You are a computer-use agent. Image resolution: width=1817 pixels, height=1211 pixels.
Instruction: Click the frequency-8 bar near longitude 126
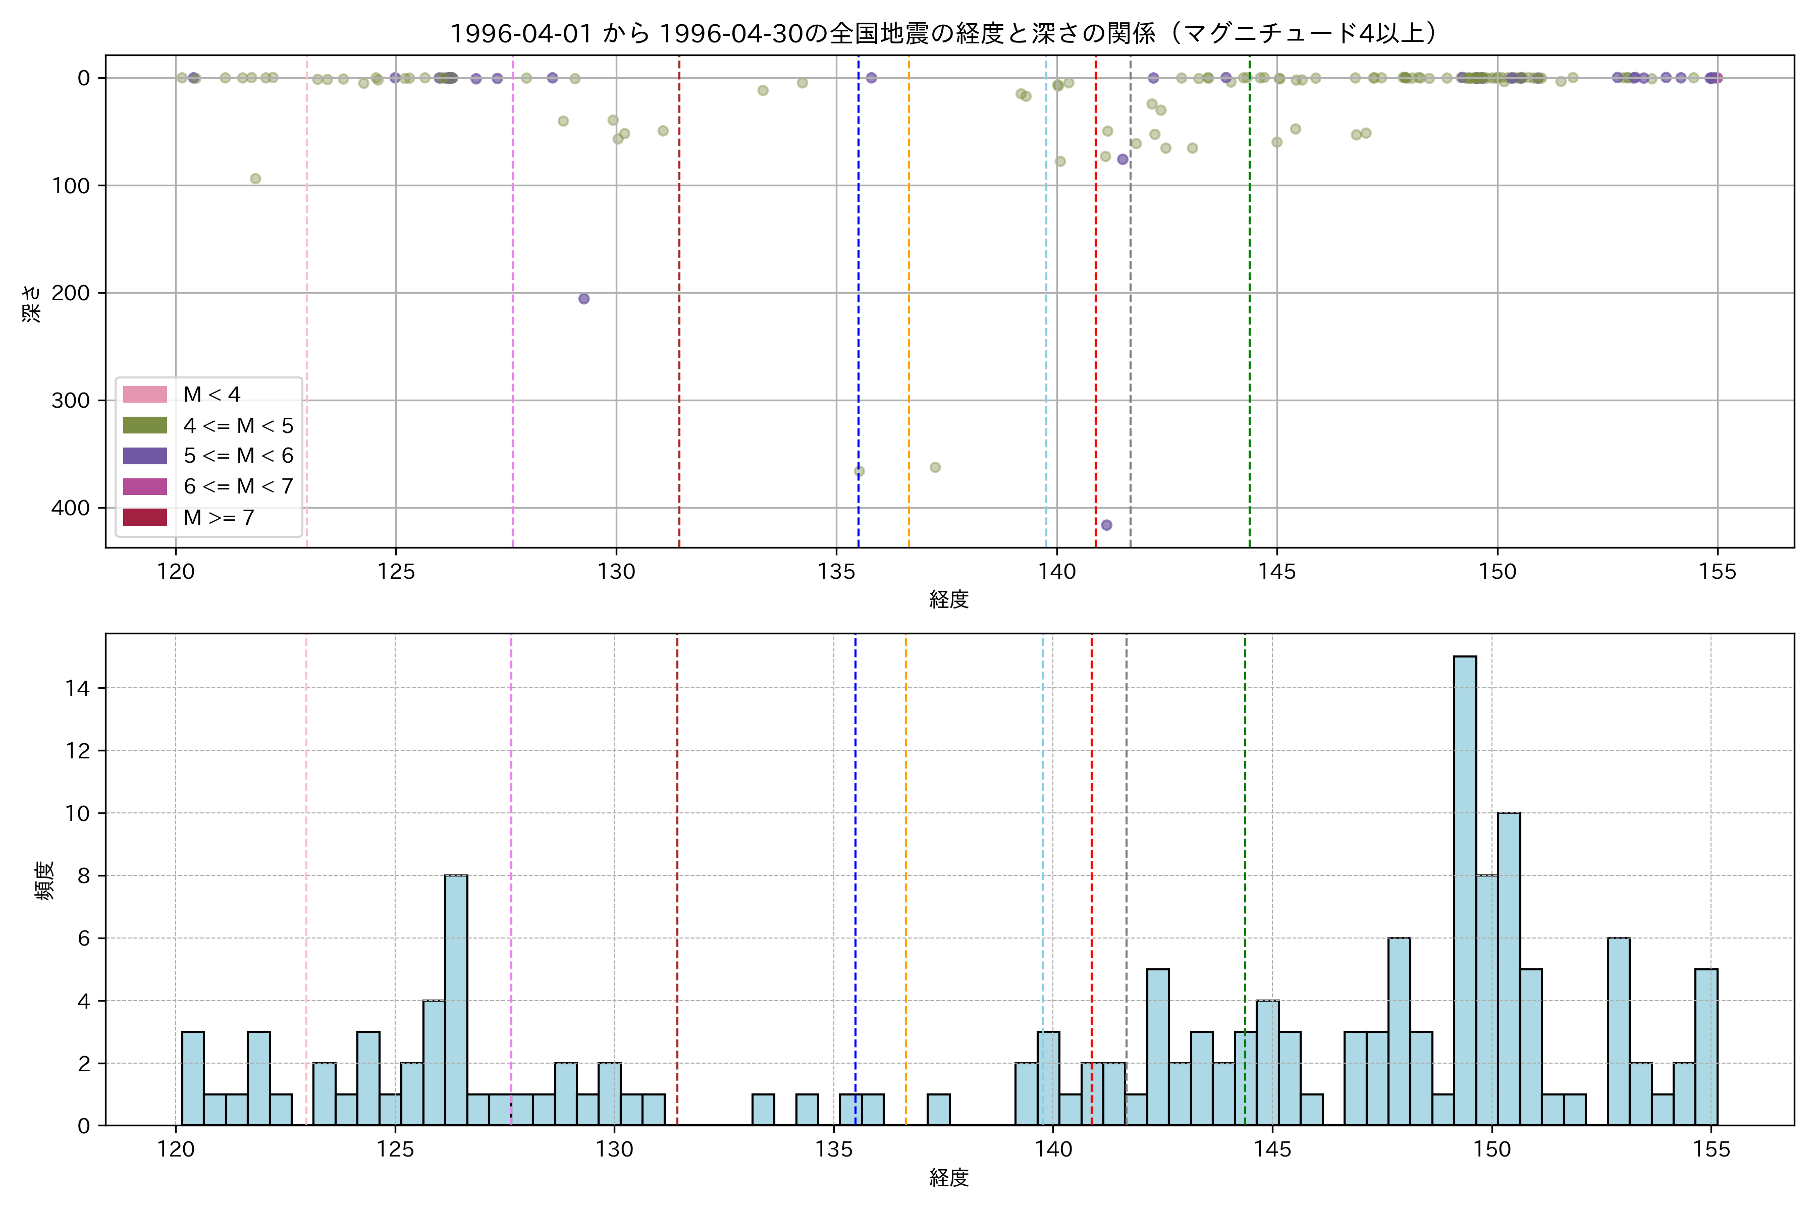pos(456,1000)
